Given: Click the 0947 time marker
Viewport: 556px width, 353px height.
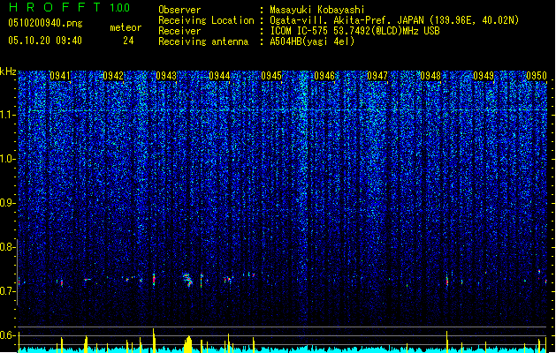Looking at the screenshot, I should 377,76.
